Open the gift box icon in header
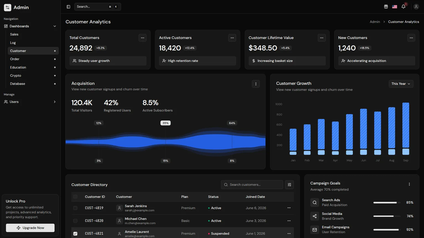 [x=386, y=7]
